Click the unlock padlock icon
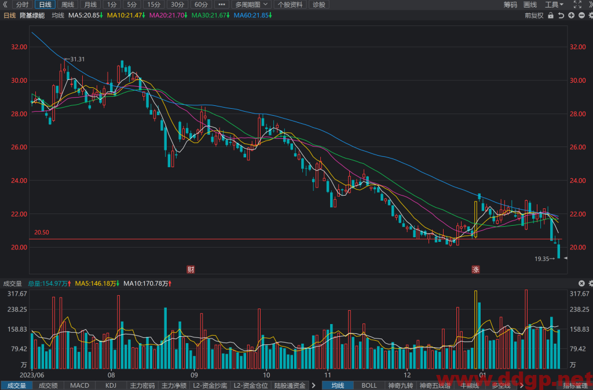Viewport: 593px width, 390px height. 551,16
